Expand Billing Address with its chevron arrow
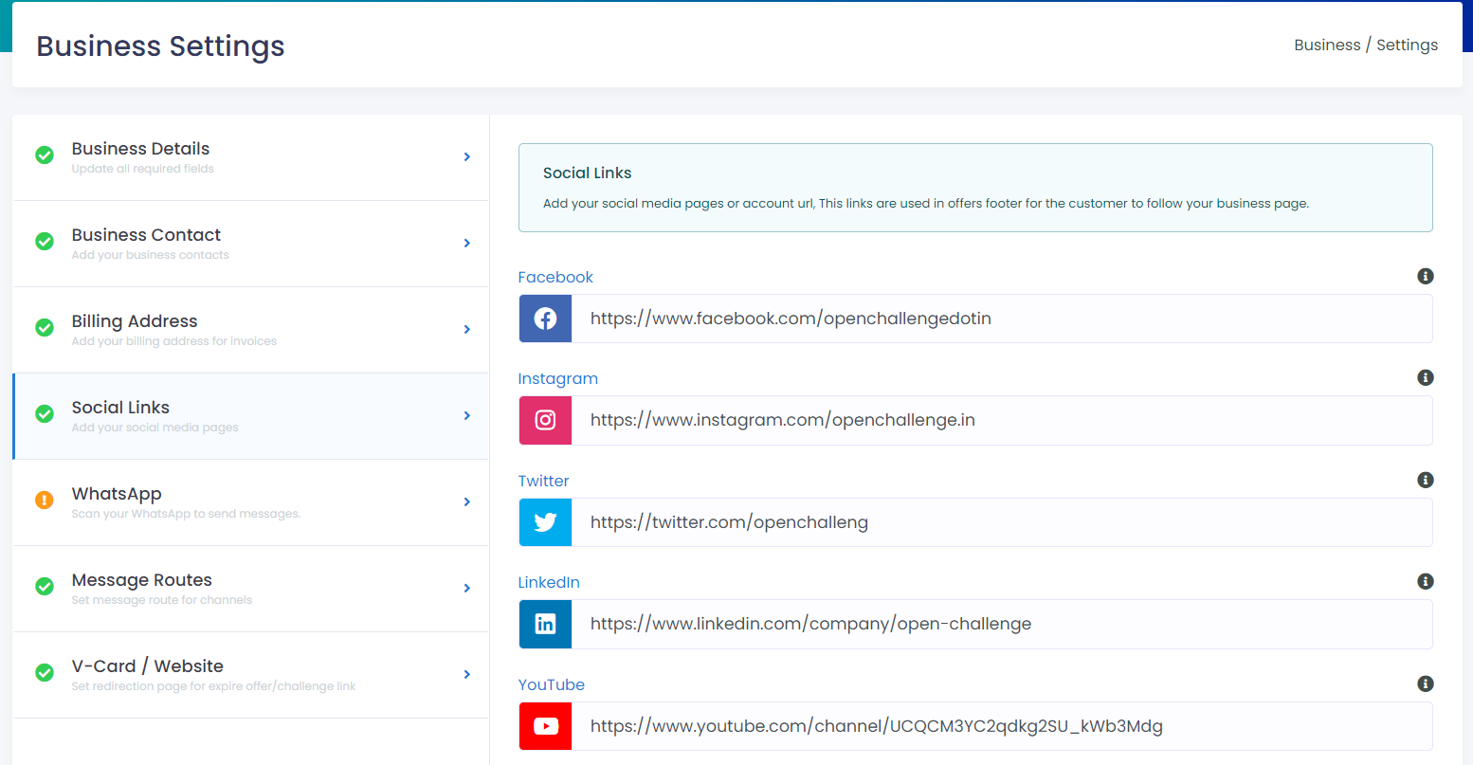 tap(467, 329)
